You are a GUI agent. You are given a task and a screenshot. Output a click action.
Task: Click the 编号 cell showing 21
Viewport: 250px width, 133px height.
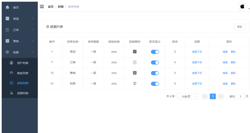point(52,84)
